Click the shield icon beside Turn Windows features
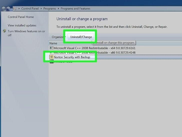The width and height of the screenshot is (182, 137). 4,31
